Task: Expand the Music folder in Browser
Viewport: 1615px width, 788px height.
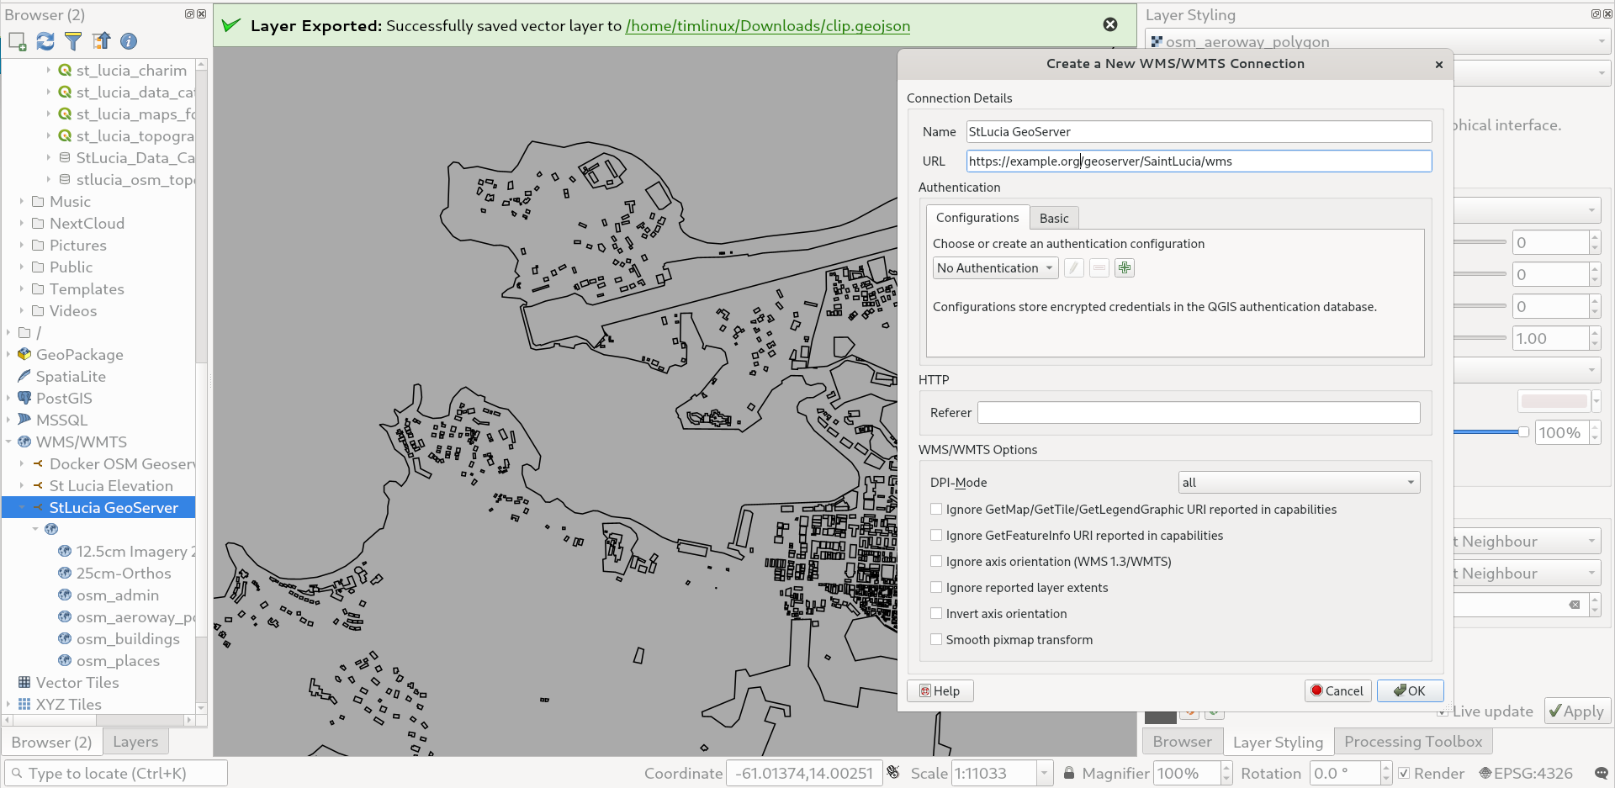Action: point(22,201)
